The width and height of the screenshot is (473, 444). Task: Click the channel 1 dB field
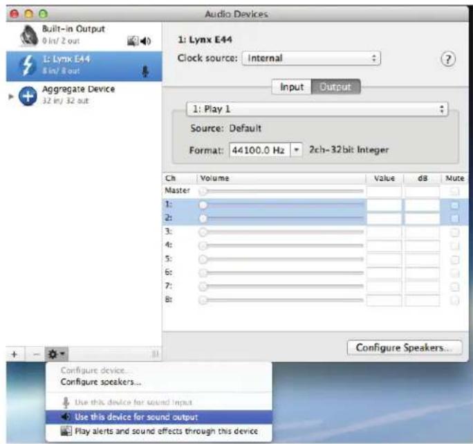pos(422,205)
